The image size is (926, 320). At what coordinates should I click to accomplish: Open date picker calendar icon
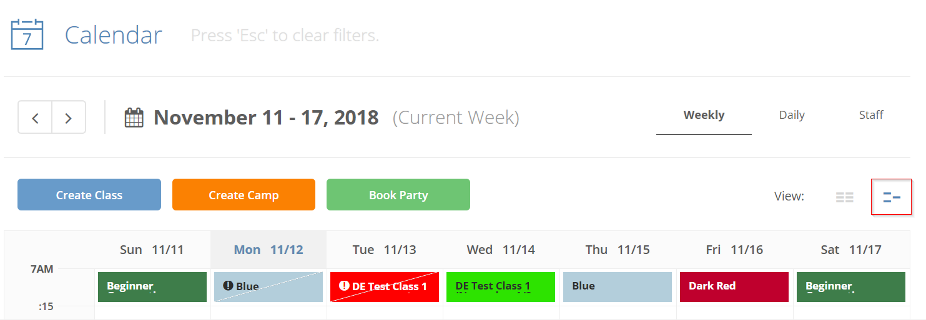pos(134,118)
